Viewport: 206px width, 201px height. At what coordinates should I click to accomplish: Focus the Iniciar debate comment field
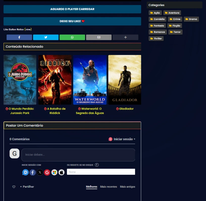[x=78, y=155]
